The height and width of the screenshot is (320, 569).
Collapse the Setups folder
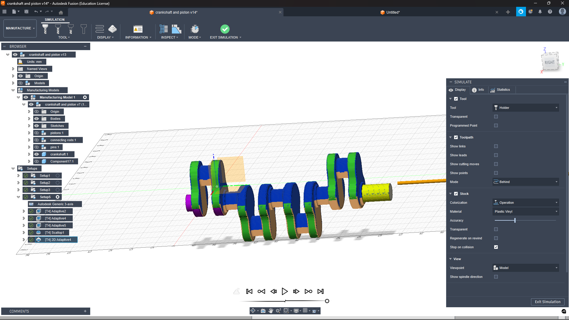[x=13, y=168]
